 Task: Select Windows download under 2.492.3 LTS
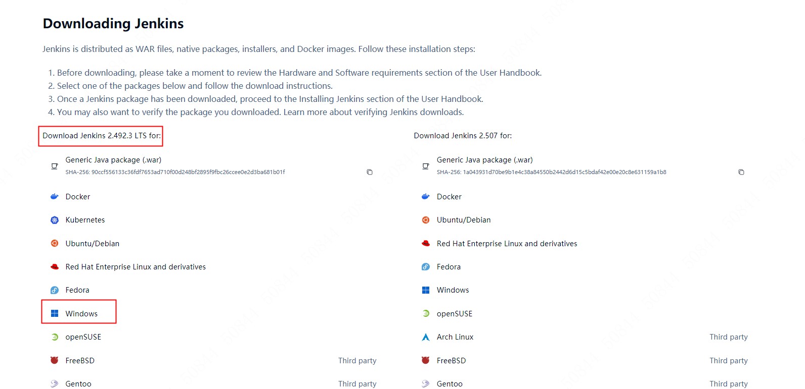pyautogui.click(x=81, y=314)
